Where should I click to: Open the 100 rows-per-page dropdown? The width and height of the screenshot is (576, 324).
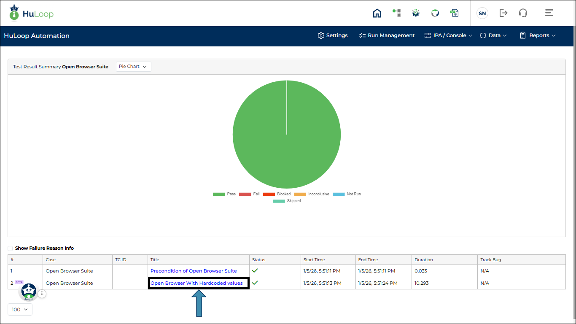(x=20, y=309)
